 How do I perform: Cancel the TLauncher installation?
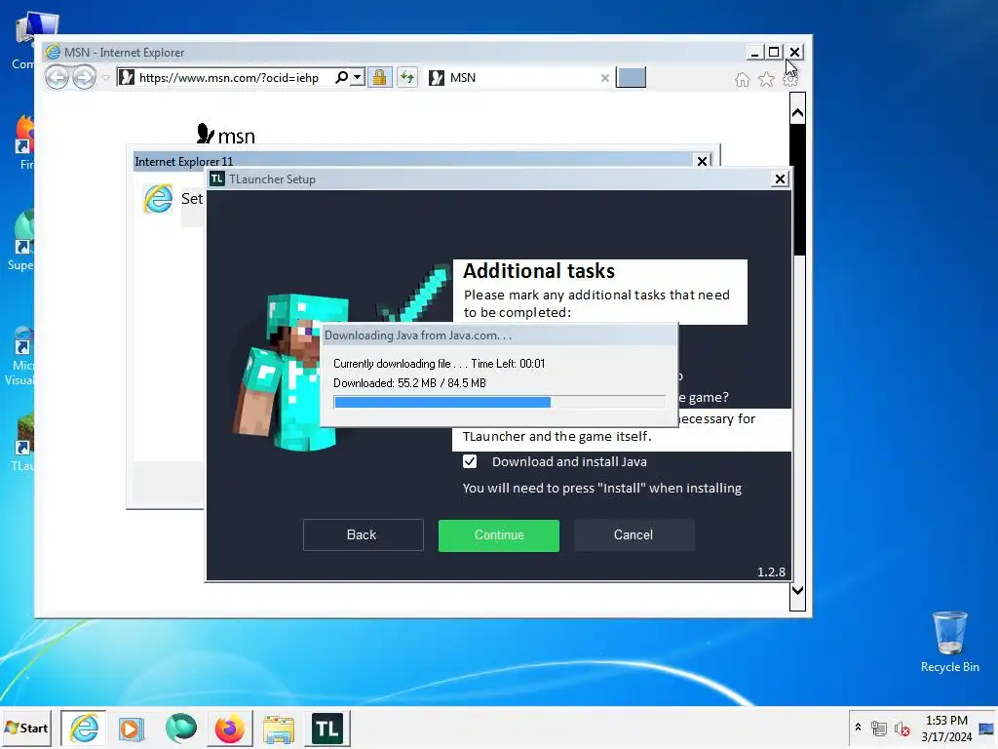633,535
